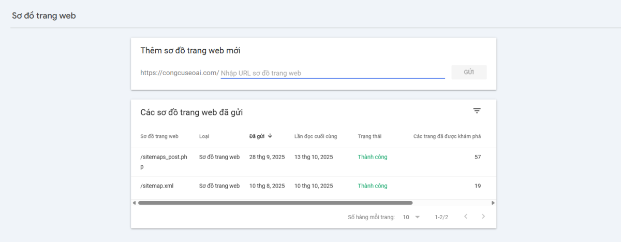
Task: Click the sort arrow next to Đã gửi
Action: click(x=270, y=136)
